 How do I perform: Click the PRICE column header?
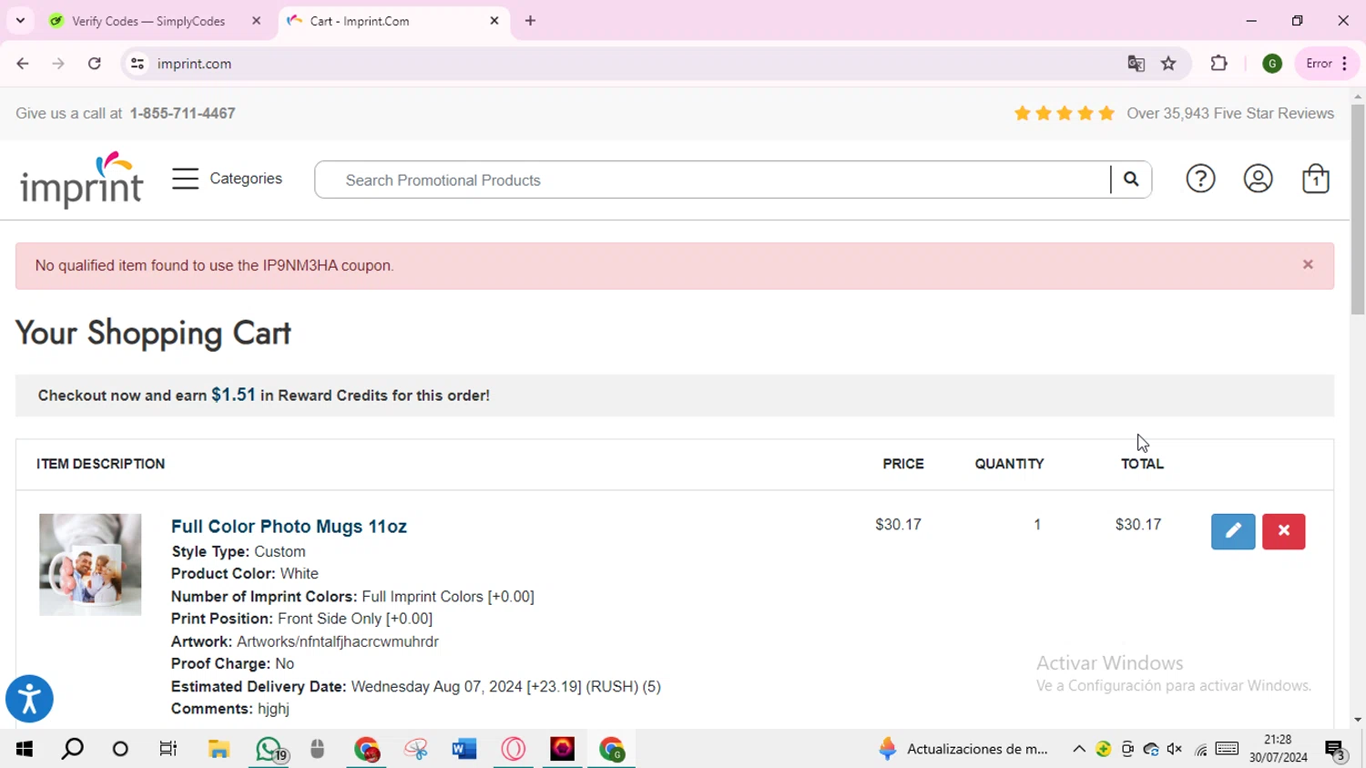pyautogui.click(x=903, y=464)
